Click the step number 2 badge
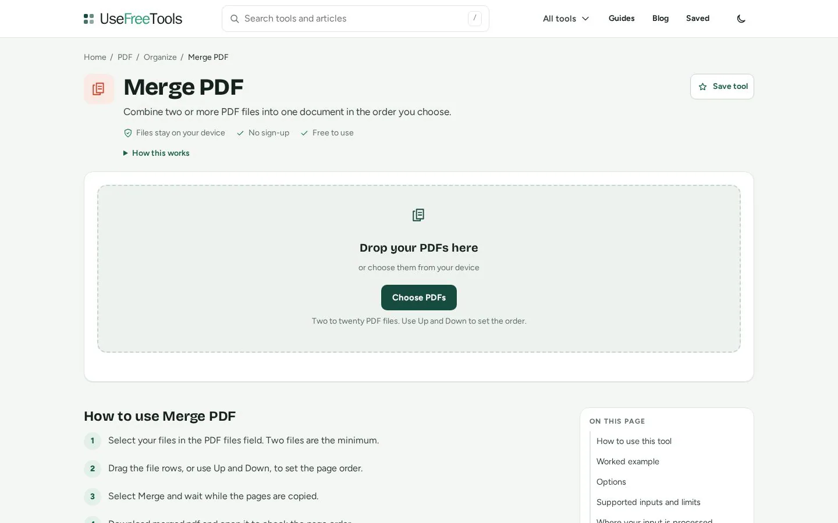 (x=93, y=469)
